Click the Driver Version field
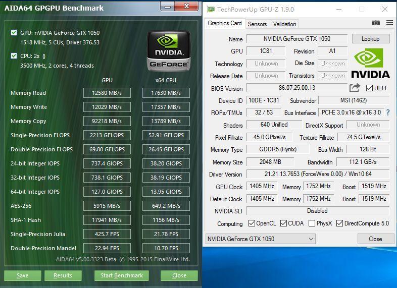397x288 pixels. click(x=318, y=174)
